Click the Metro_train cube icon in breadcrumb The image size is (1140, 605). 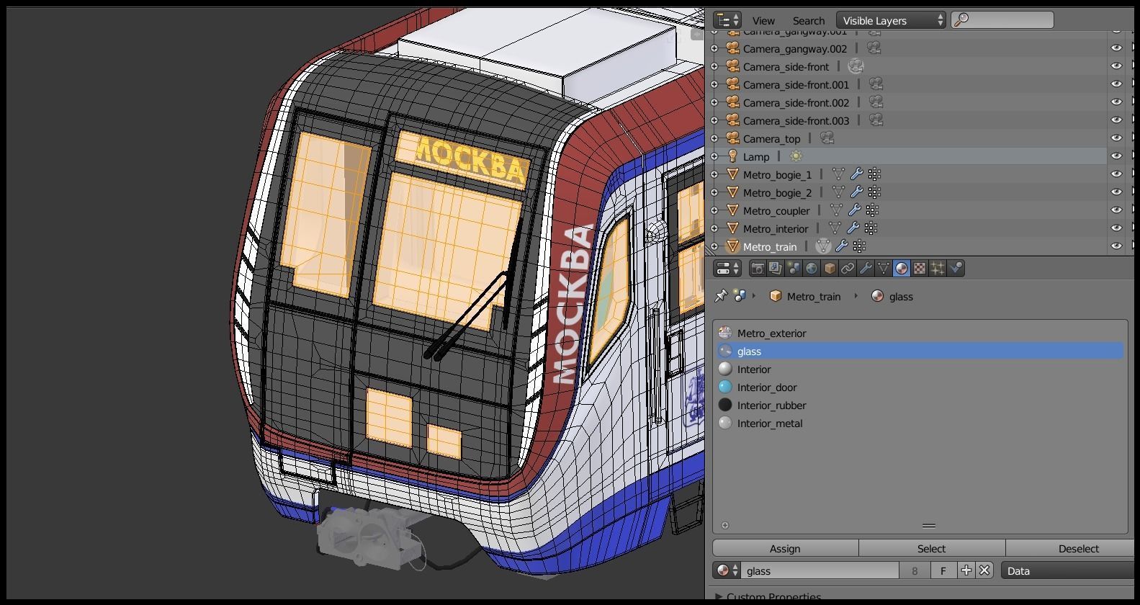[776, 296]
